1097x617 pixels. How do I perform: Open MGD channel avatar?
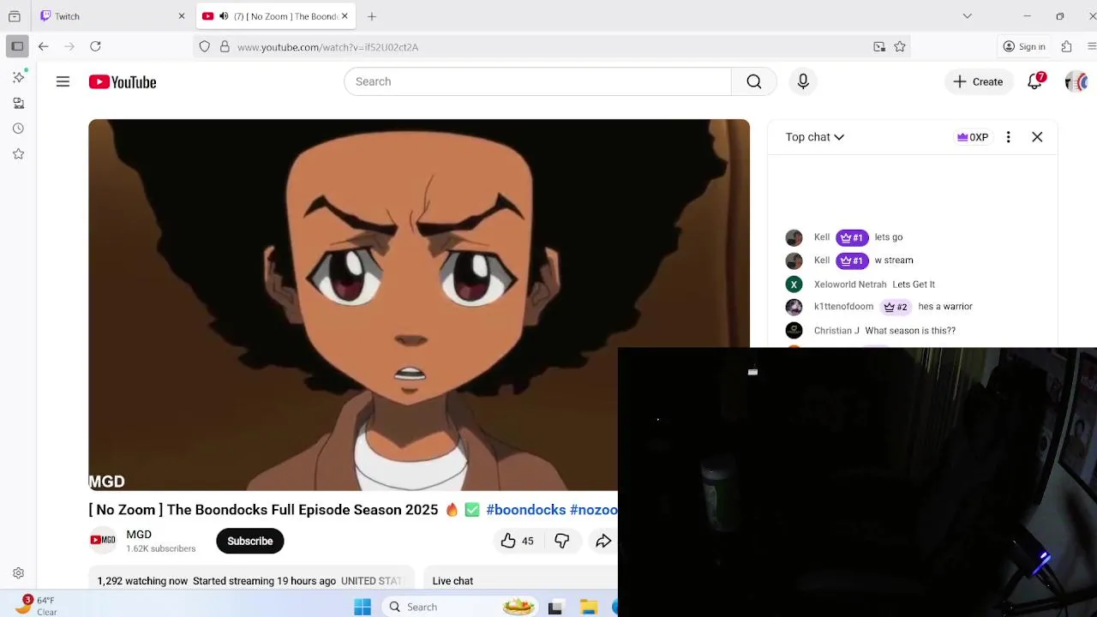click(103, 540)
